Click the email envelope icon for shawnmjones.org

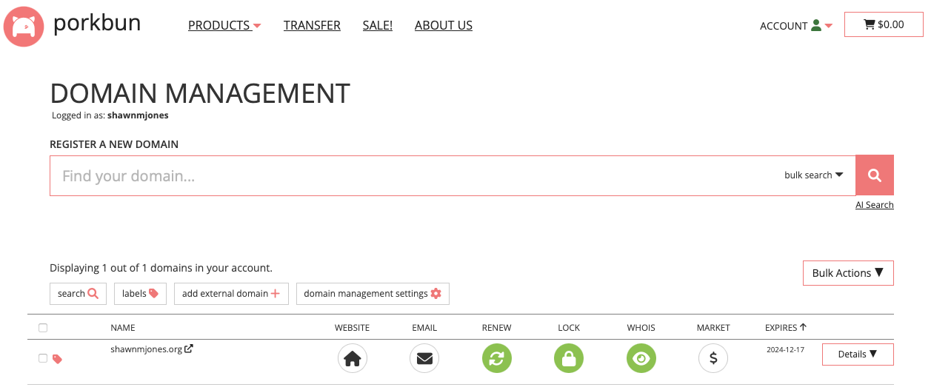point(424,359)
